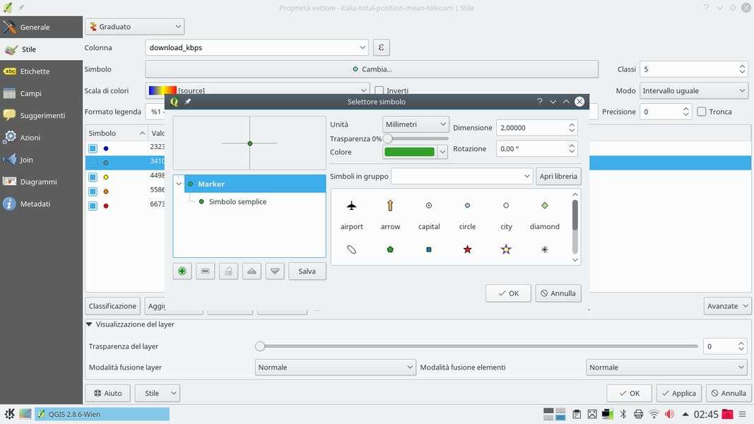This screenshot has width=754, height=424.
Task: Uncheck the blue symbol class checkbox
Action: 93,148
